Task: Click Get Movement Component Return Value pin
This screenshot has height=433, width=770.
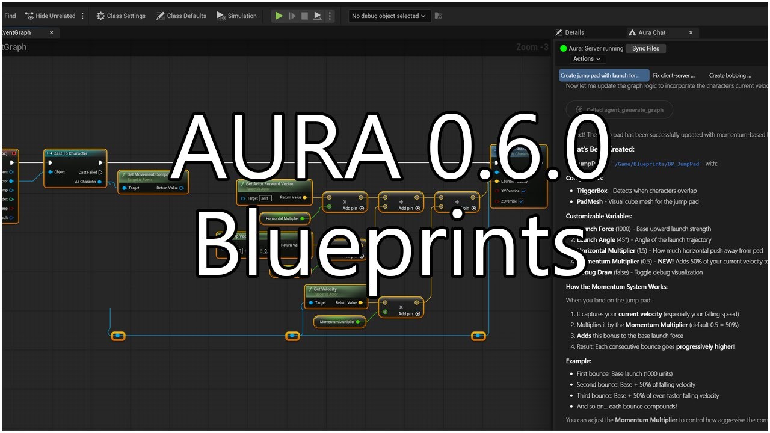Action: coord(182,188)
